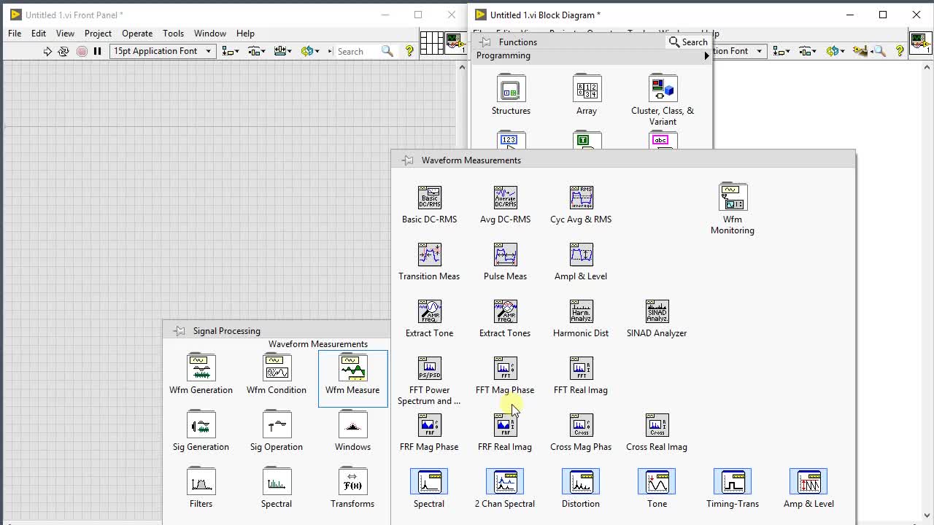Select the Cross Real Imag function
934x525 pixels.
657,425
